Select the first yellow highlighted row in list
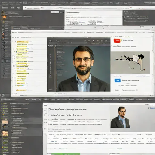This screenshot has height=155, width=155. click(x=23, y=42)
